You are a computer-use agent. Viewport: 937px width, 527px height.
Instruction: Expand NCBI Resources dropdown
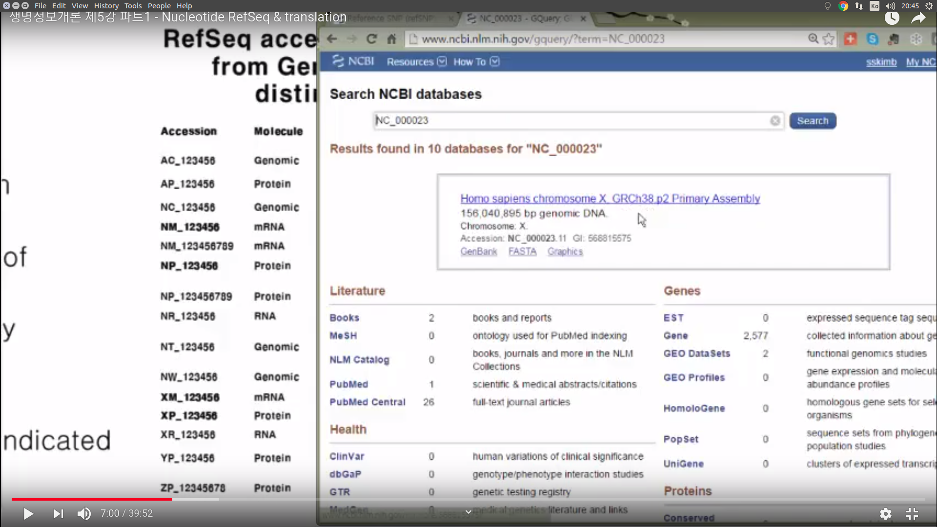tap(416, 62)
